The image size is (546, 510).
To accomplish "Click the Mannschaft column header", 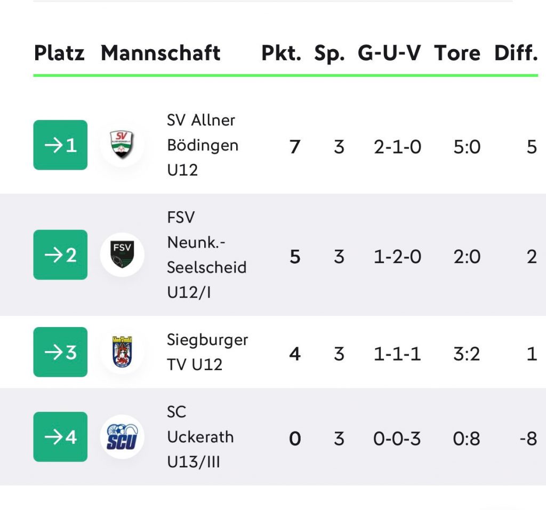I will point(160,53).
